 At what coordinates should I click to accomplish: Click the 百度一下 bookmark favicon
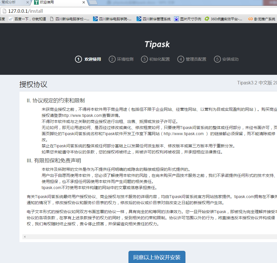10,19
